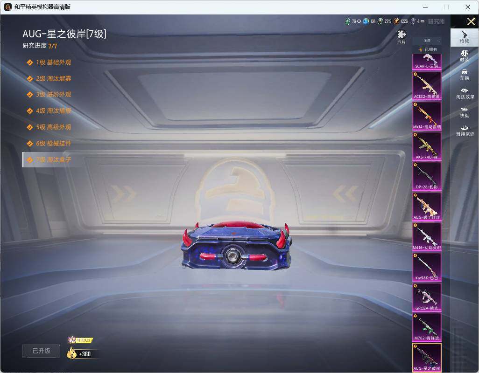The height and width of the screenshot is (373, 479).
Task: Click the crate model in the preview
Action: pyautogui.click(x=236, y=246)
